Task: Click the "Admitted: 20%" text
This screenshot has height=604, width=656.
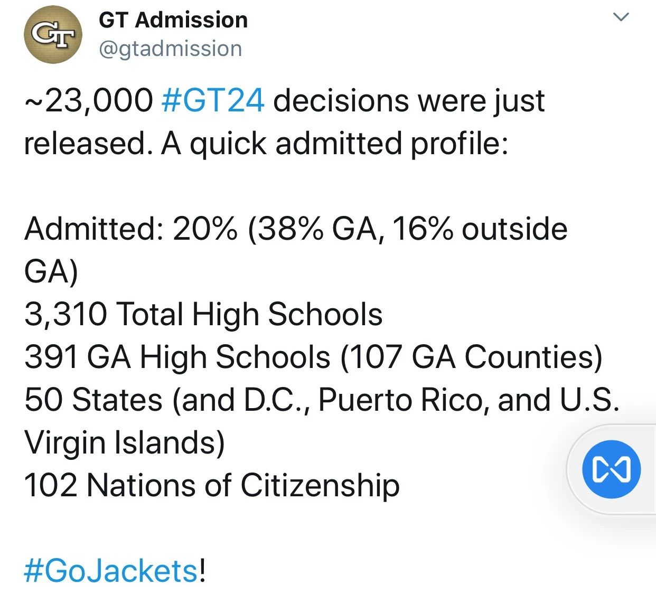Action: pos(131,229)
